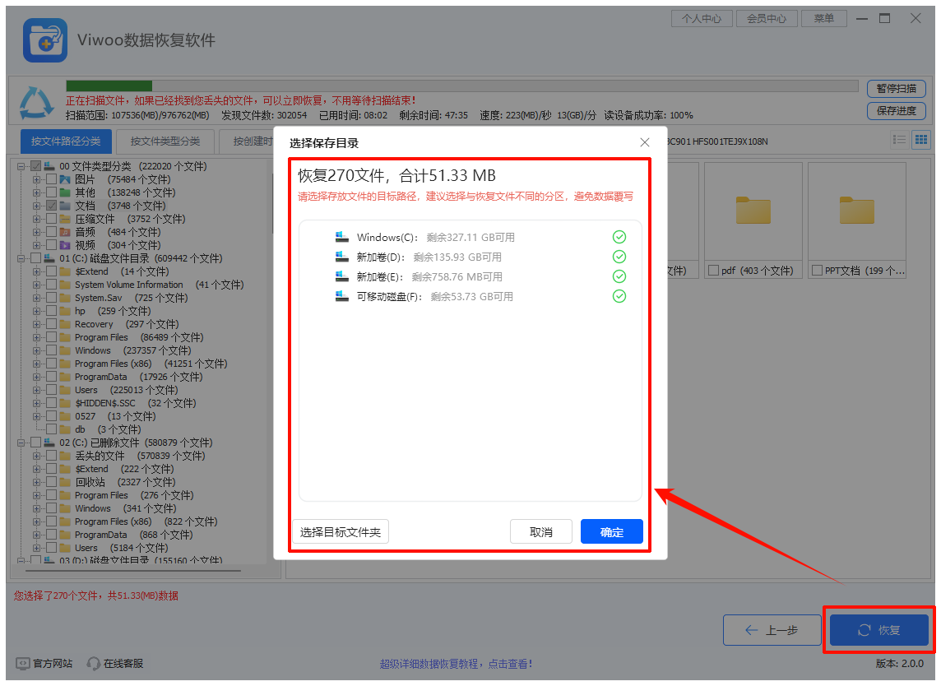
Task: Expand the Users folder under C: drive
Action: pos(37,390)
